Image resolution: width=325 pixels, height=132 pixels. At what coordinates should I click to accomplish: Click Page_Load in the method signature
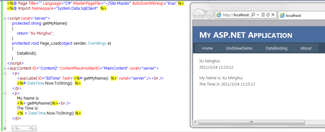(x=49, y=43)
